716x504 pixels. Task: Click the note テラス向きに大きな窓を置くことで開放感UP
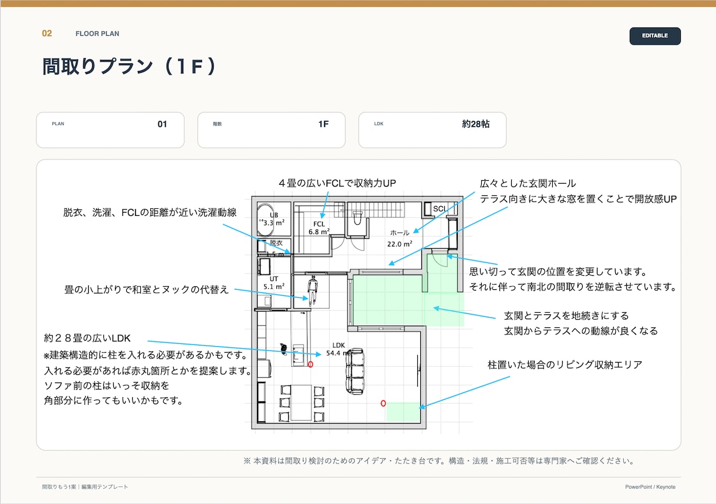point(579,199)
